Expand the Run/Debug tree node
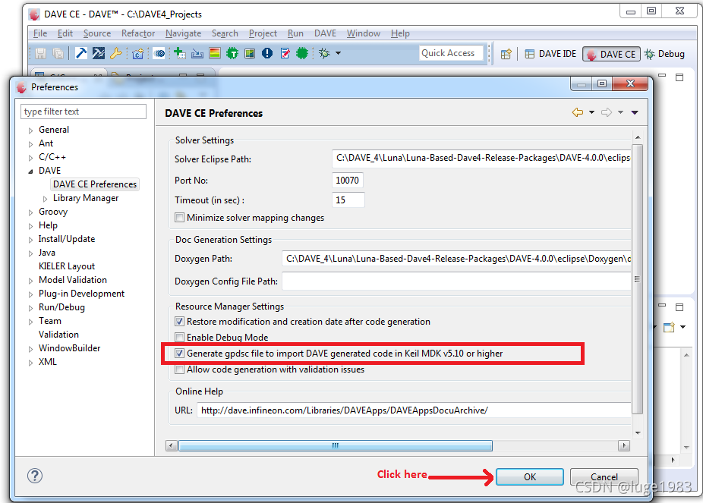 [x=30, y=308]
